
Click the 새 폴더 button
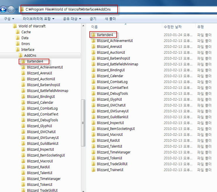point(110,19)
